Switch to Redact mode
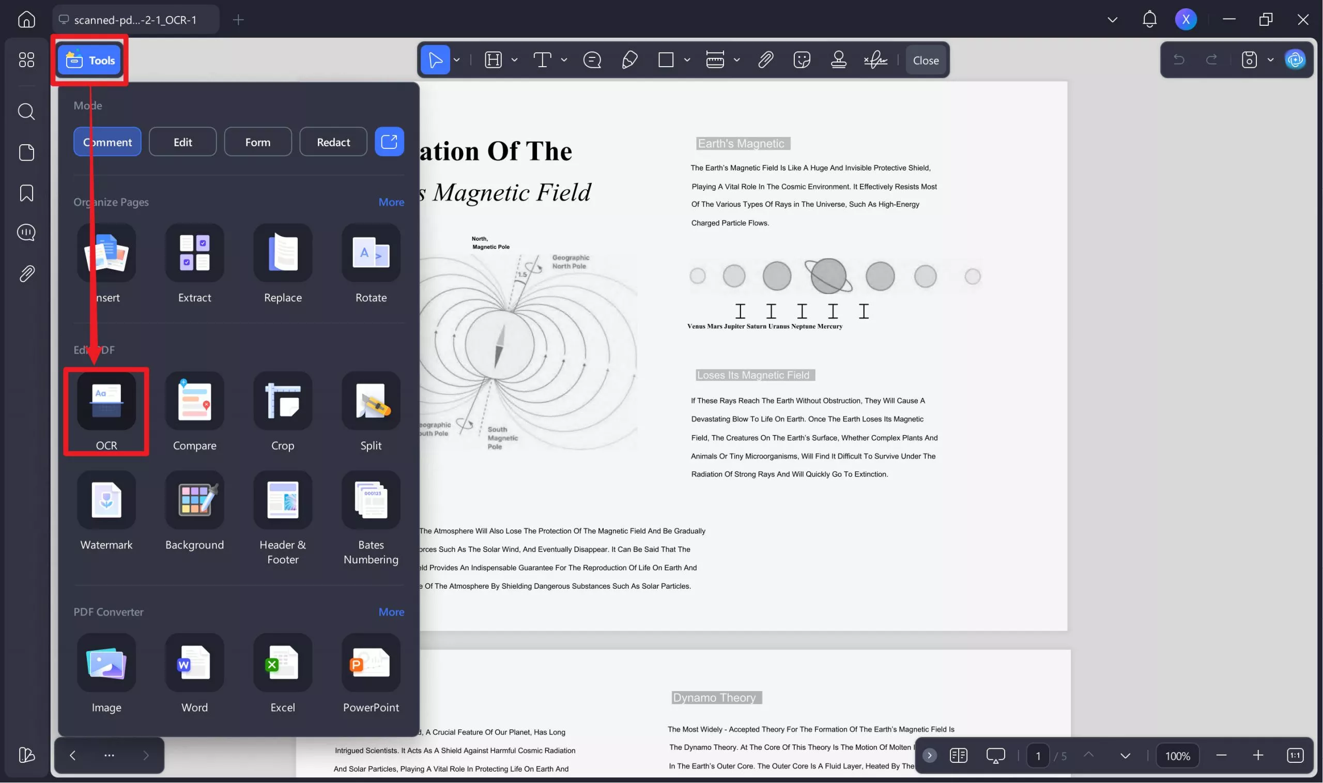 (333, 142)
